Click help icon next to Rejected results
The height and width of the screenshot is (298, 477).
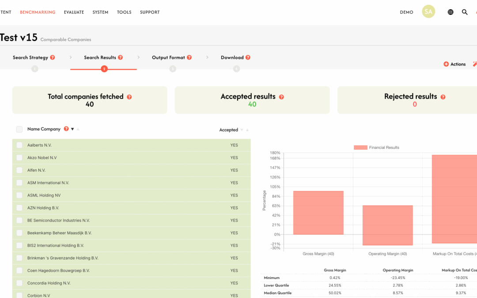pyautogui.click(x=443, y=97)
